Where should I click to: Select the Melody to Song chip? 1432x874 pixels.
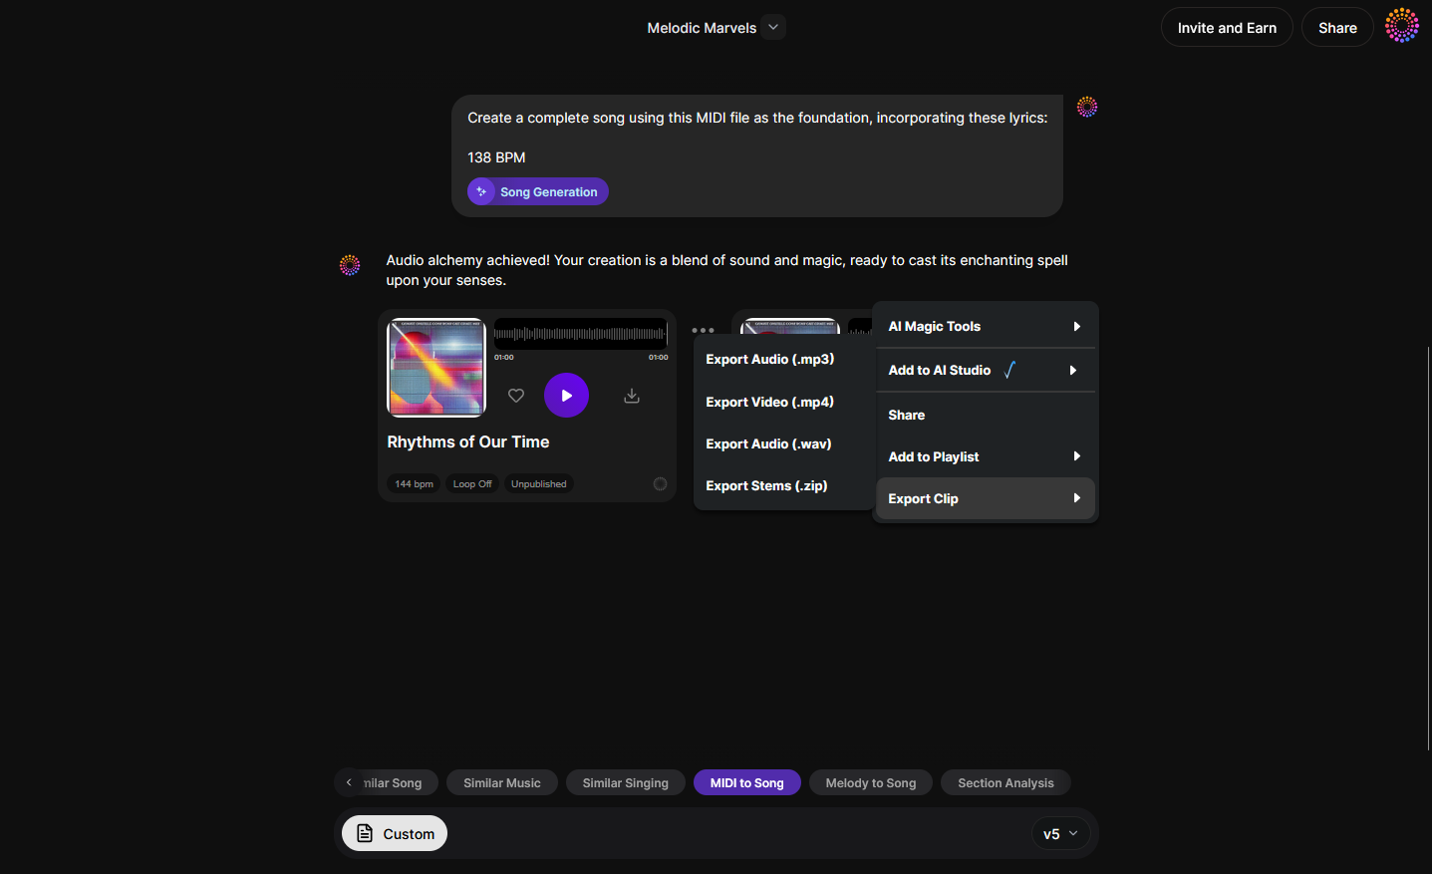[871, 782]
